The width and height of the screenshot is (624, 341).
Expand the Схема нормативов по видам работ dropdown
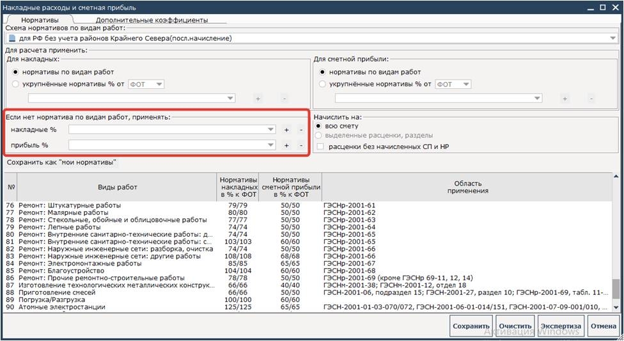pos(612,38)
